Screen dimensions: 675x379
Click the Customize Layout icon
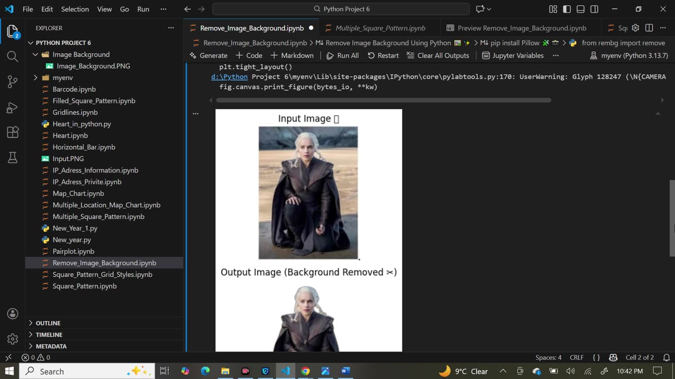pos(553,9)
